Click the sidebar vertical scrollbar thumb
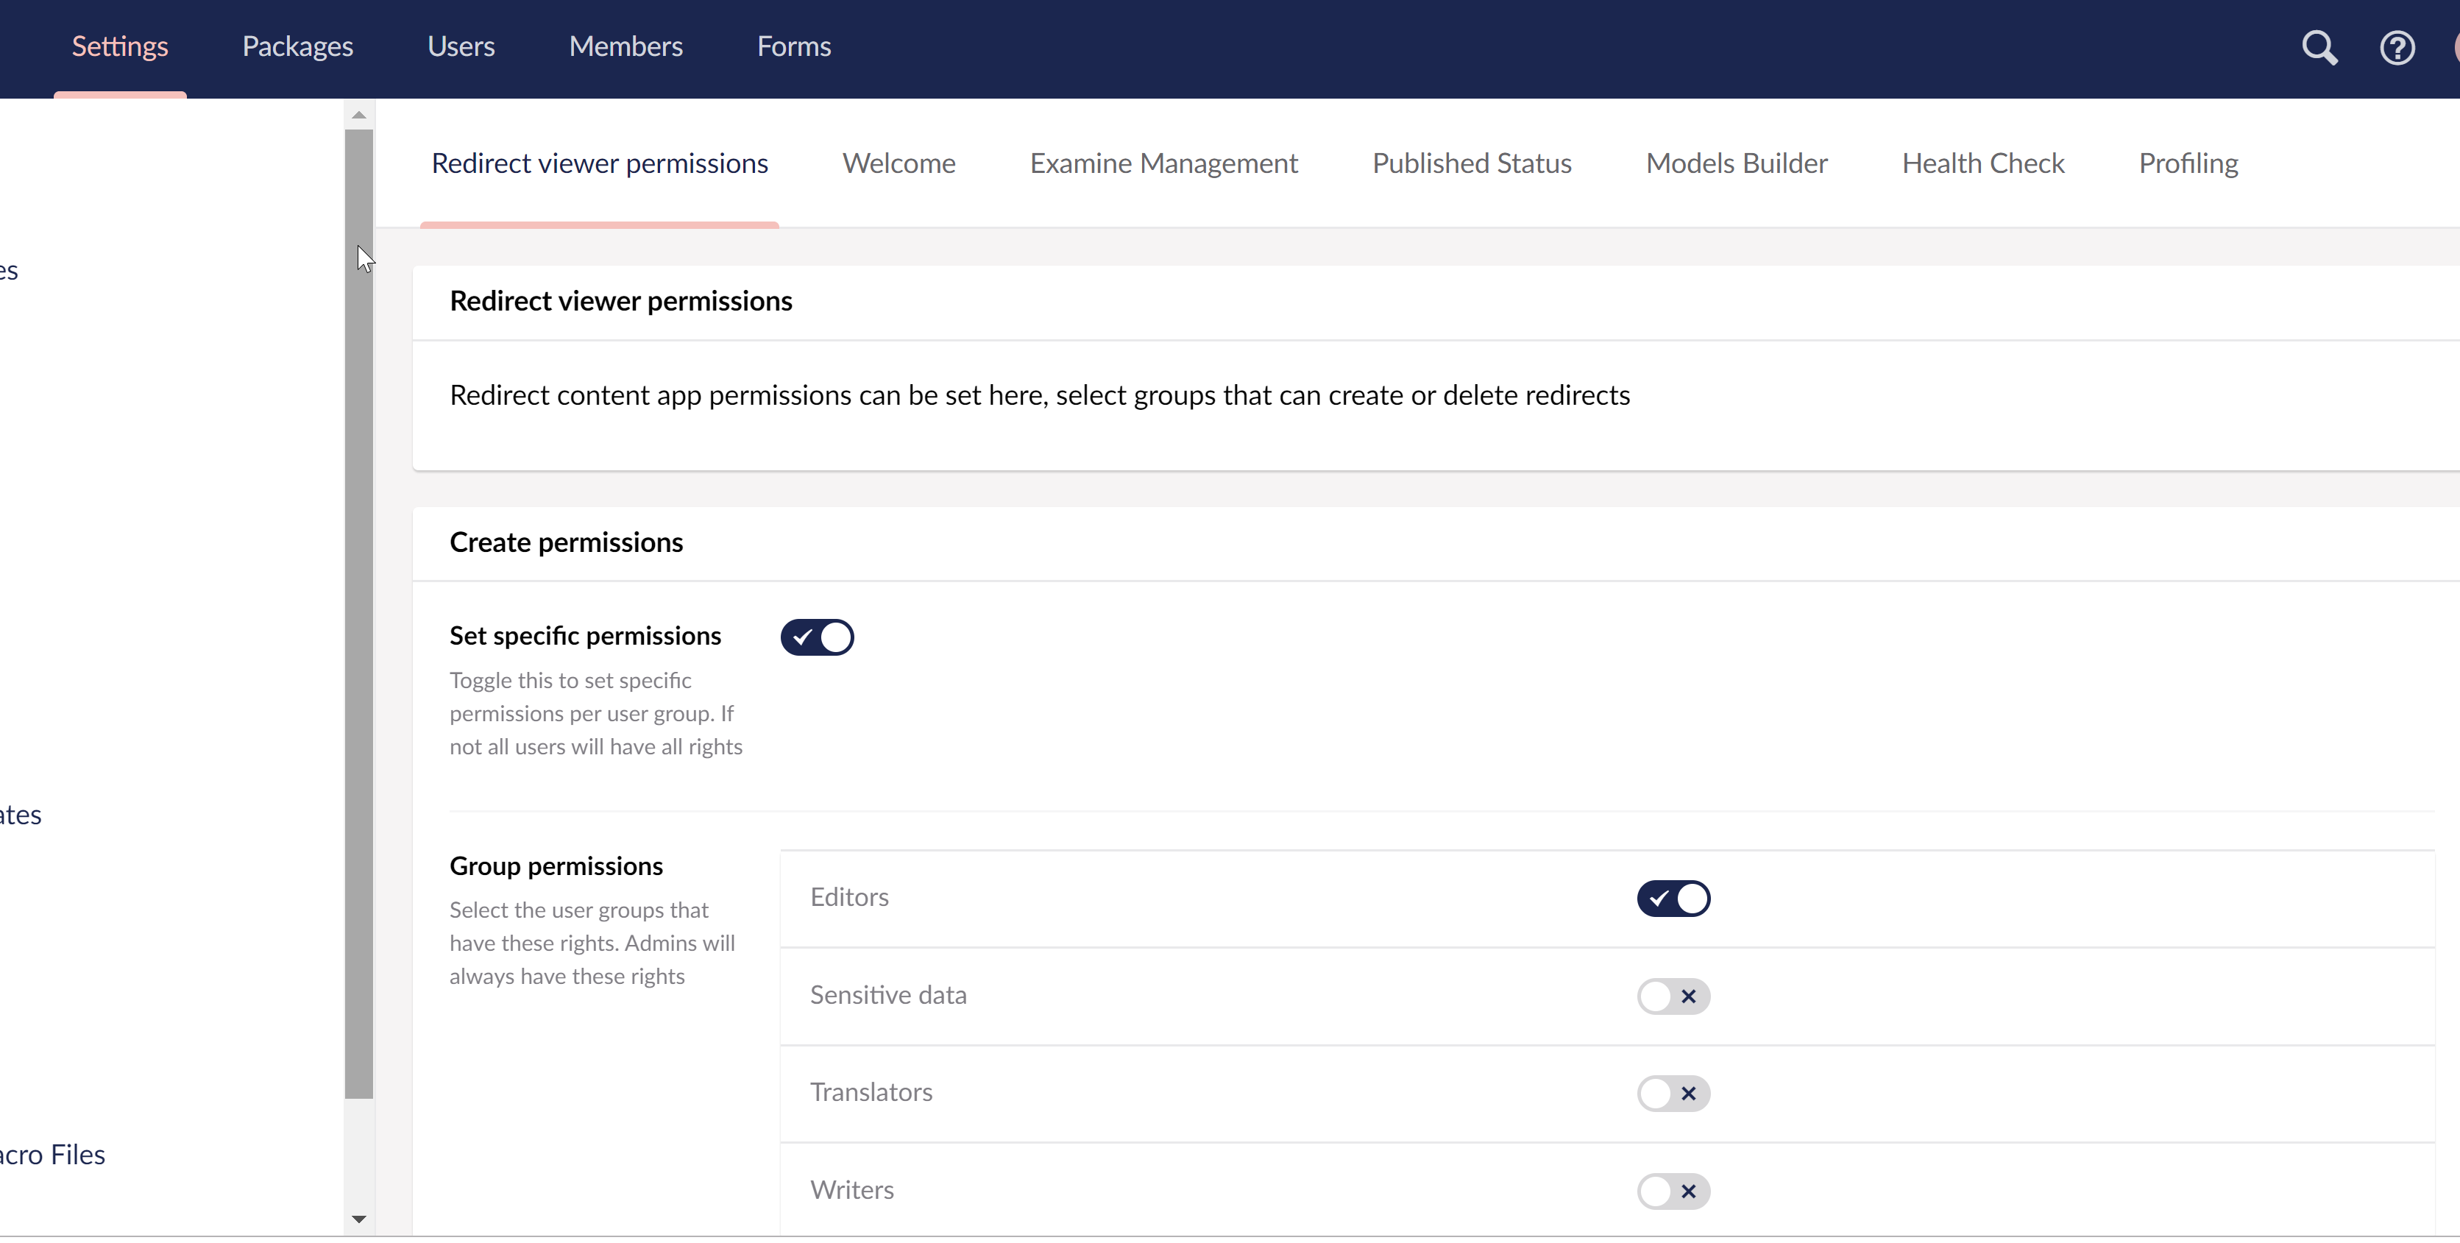 (359, 615)
